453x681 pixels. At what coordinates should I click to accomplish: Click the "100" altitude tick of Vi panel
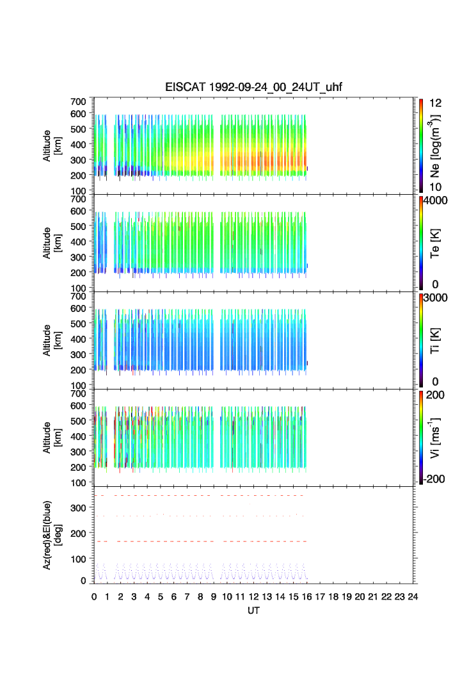coord(78,482)
